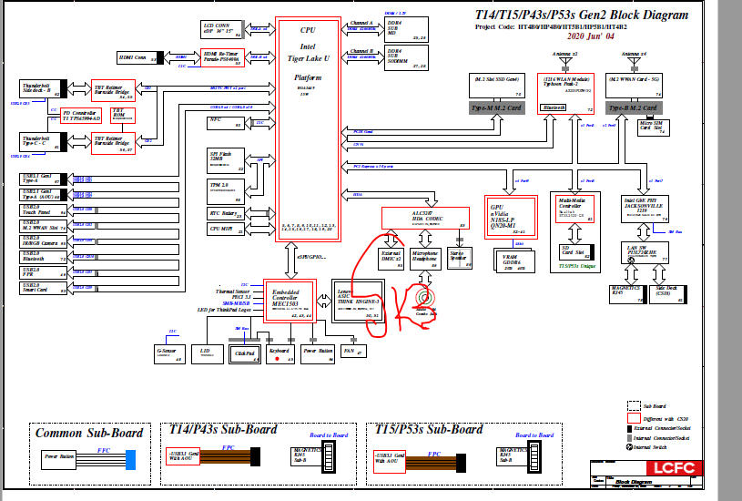This screenshot has height=501, width=742.
Task: Click the TBT ROM block
Action: coord(123,115)
